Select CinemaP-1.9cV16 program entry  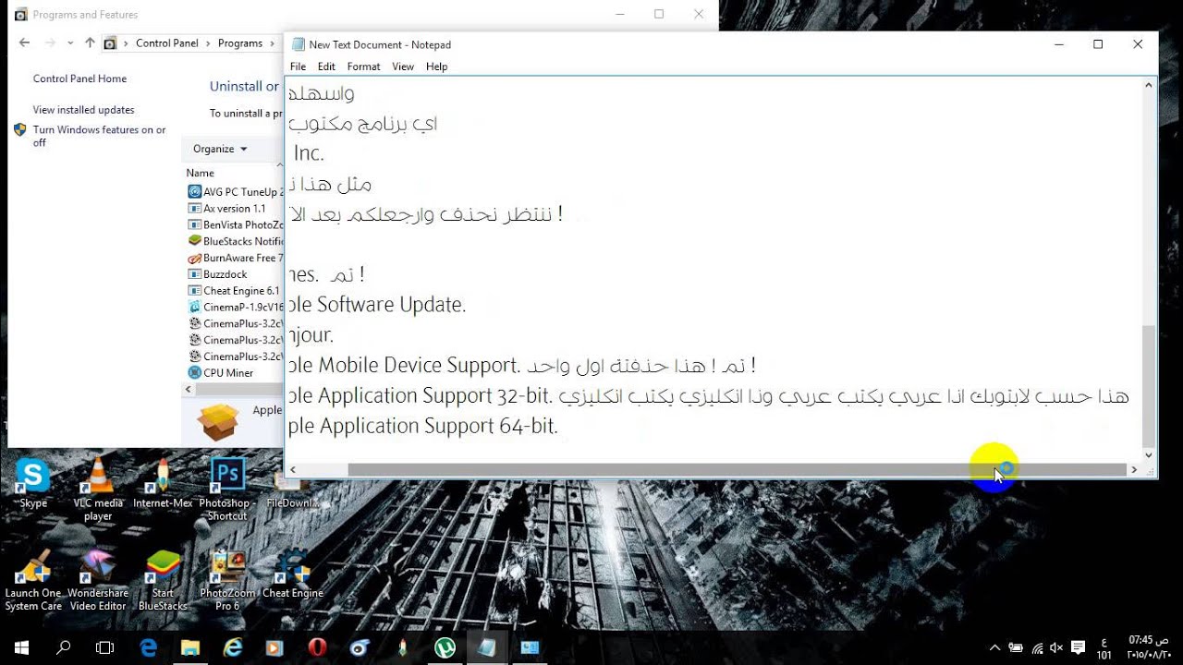236,308
